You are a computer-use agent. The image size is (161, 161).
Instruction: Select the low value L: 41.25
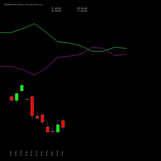(82, 11)
